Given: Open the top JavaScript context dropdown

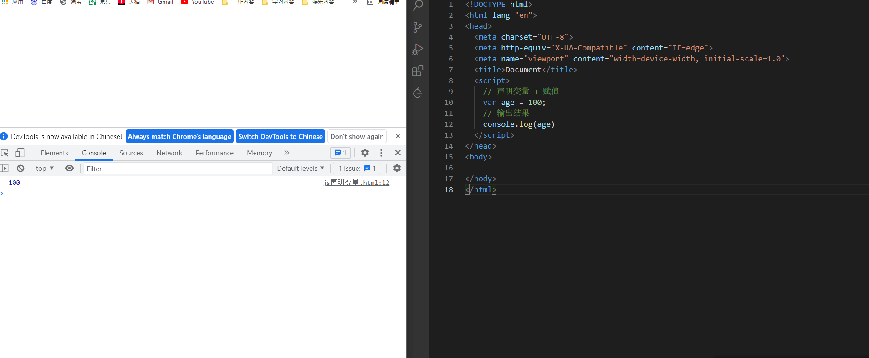Looking at the screenshot, I should click(45, 169).
